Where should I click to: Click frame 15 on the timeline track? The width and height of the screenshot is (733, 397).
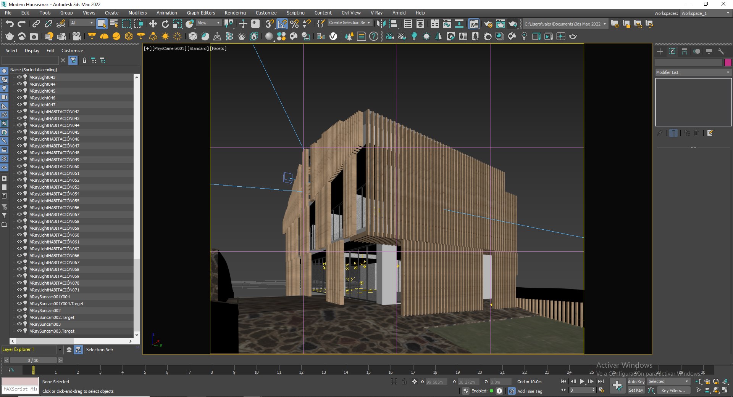368,370
